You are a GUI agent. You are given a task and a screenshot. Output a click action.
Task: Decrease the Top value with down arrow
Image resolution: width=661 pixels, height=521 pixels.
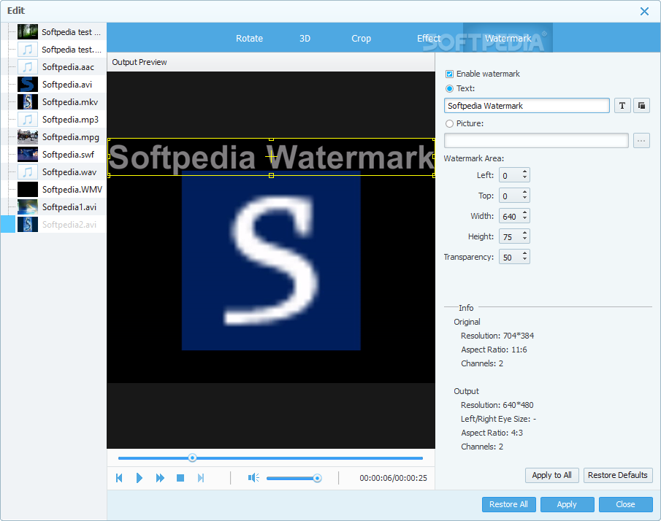pos(524,198)
